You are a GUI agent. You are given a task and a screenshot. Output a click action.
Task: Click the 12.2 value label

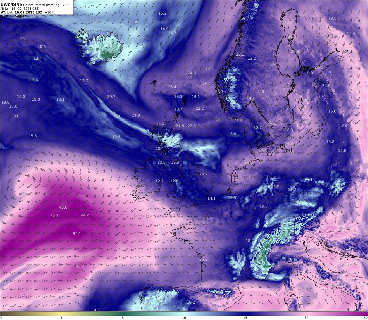point(94,19)
